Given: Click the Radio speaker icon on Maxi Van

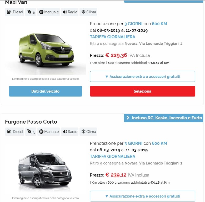Looking at the screenshot, I should pos(65,12).
